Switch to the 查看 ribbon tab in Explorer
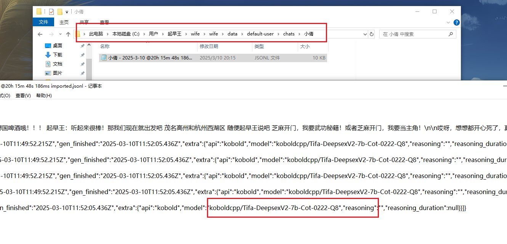 pos(104,22)
